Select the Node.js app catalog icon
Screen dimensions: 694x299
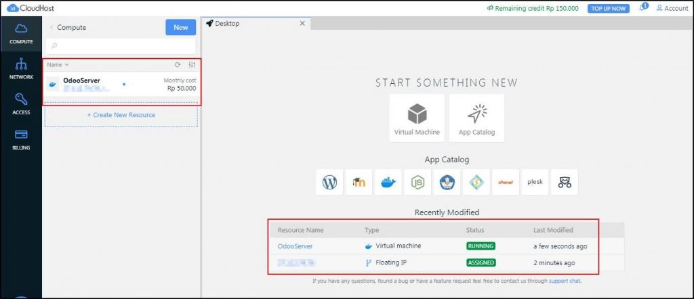(x=417, y=182)
